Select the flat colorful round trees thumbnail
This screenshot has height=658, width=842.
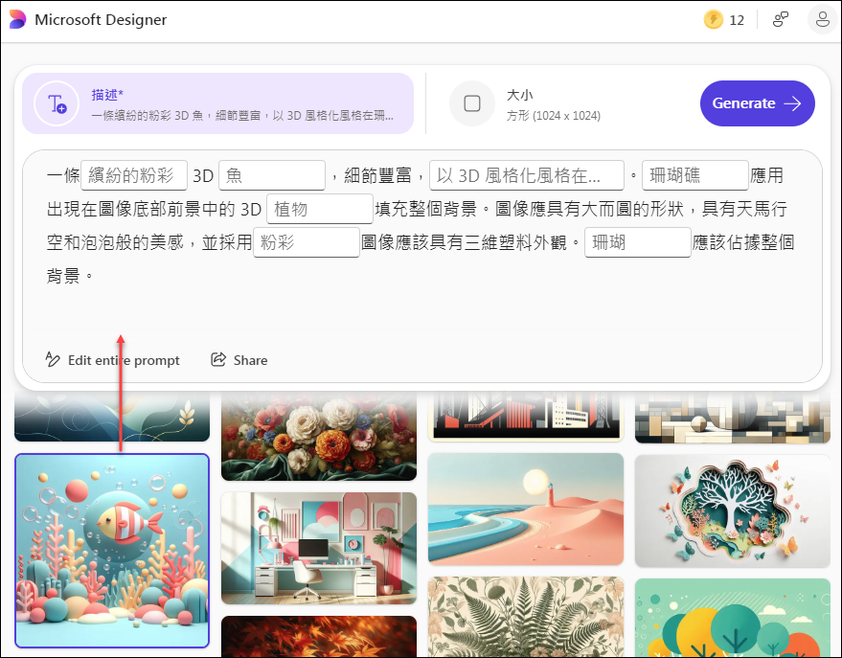click(x=733, y=619)
